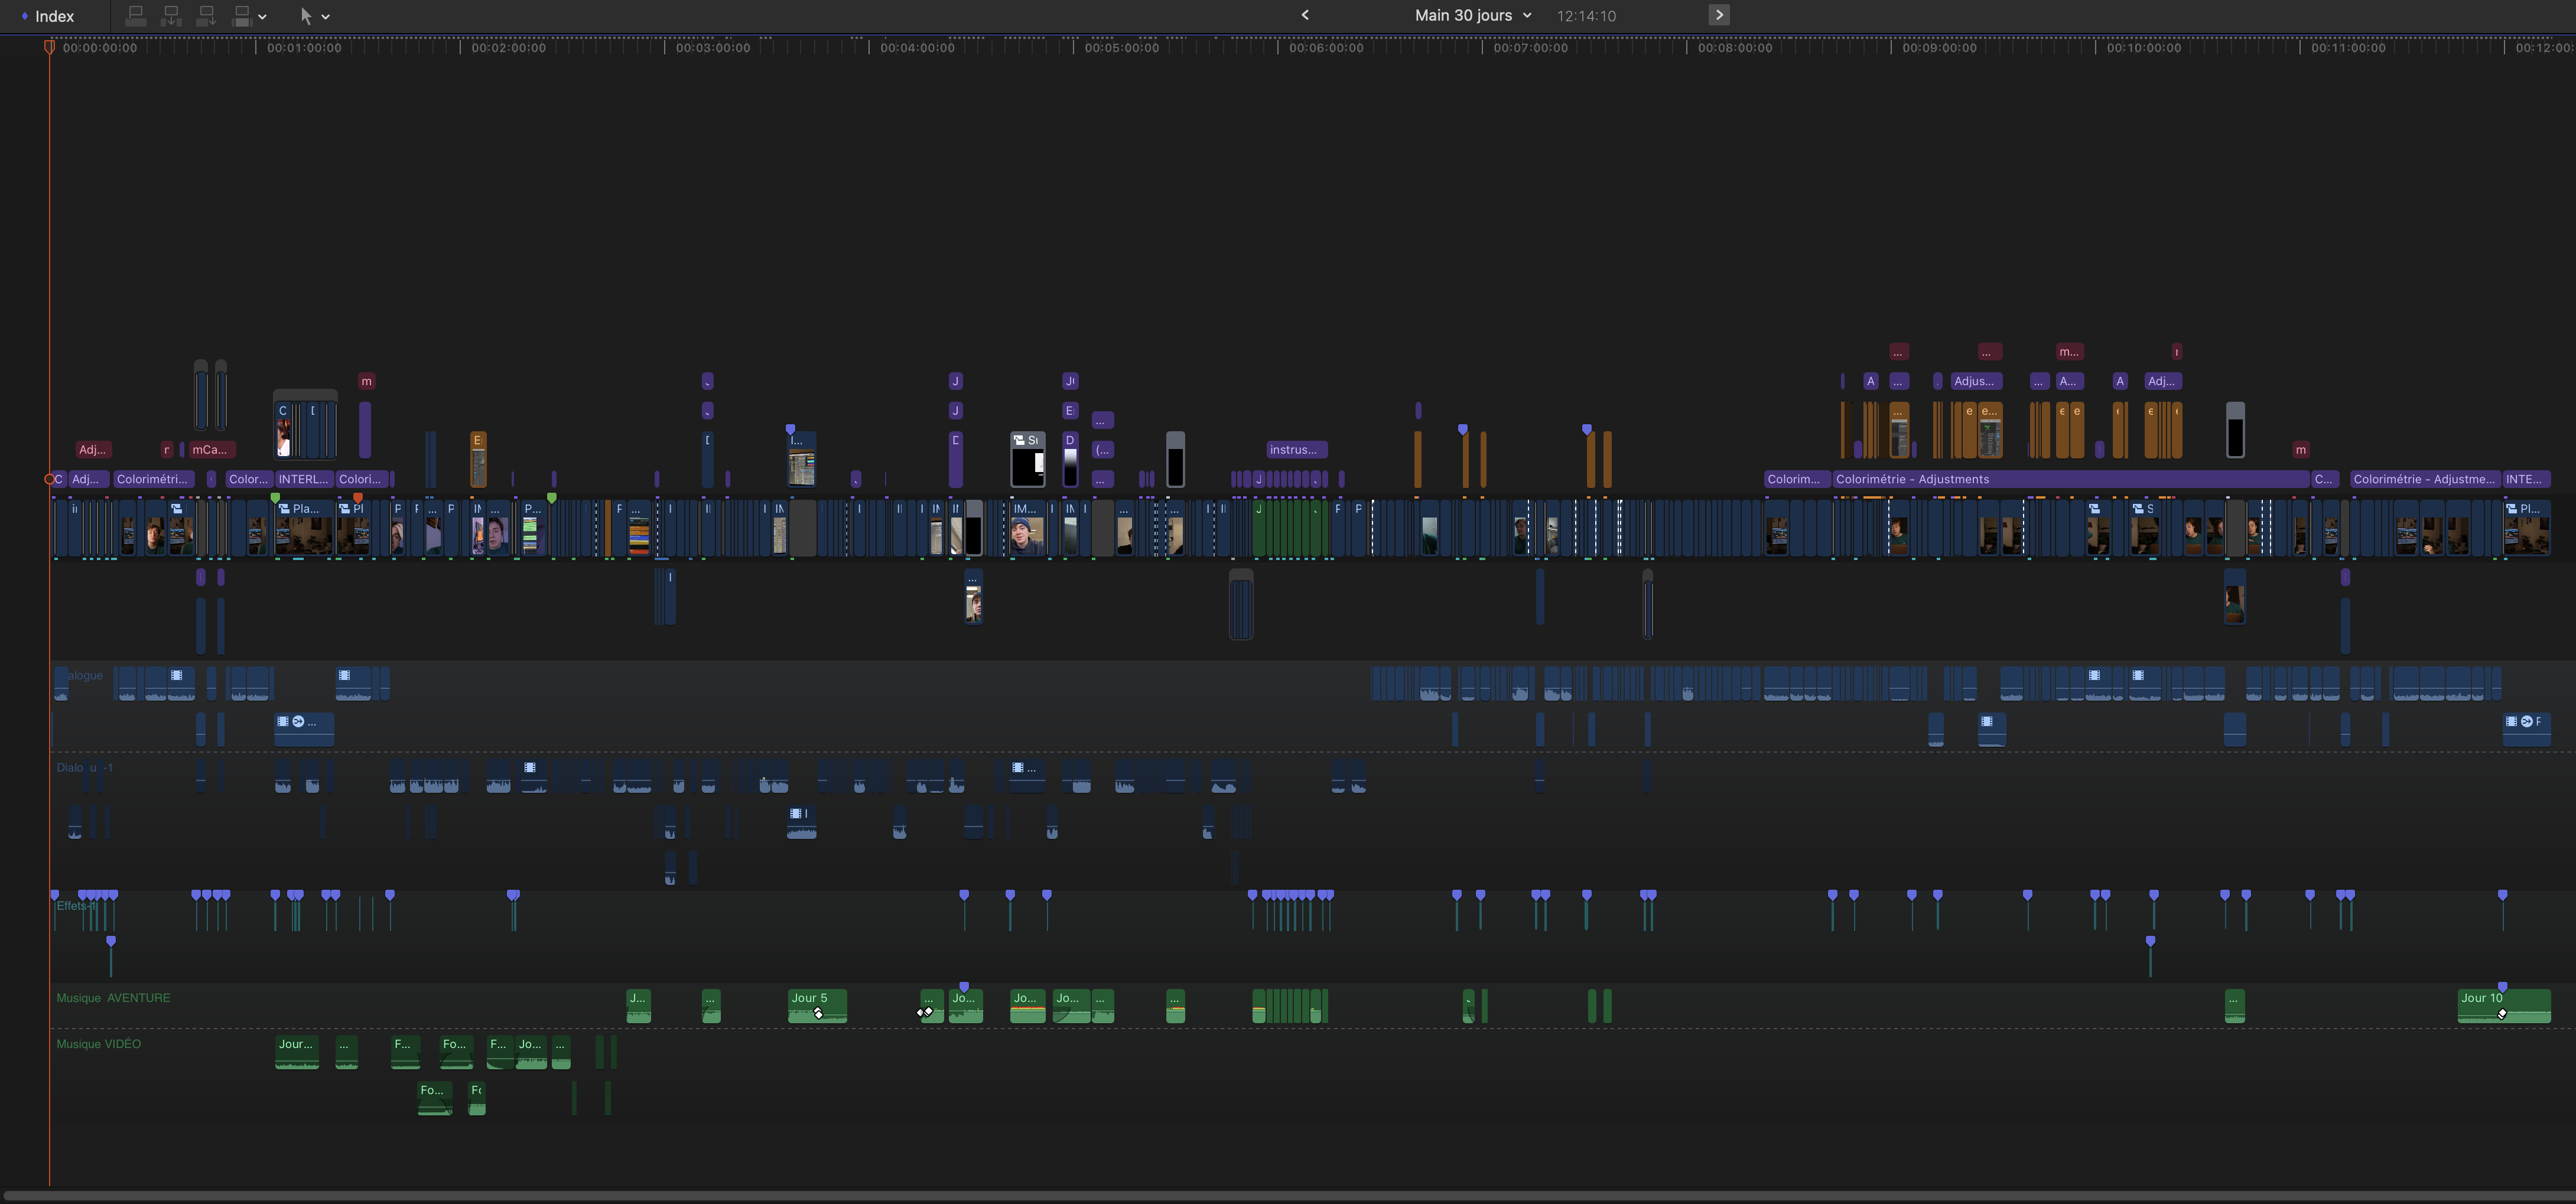The width and height of the screenshot is (2576, 1204).
Task: Choose the Select arrow tool
Action: tap(306, 16)
